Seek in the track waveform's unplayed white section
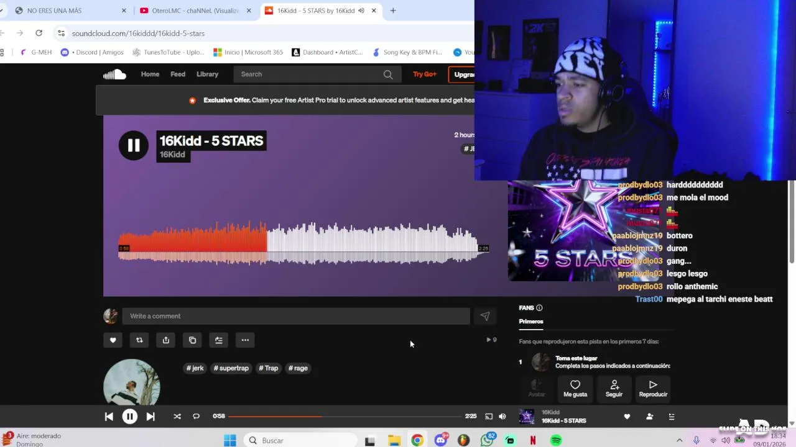The height and width of the screenshot is (447, 796). pos(373,244)
